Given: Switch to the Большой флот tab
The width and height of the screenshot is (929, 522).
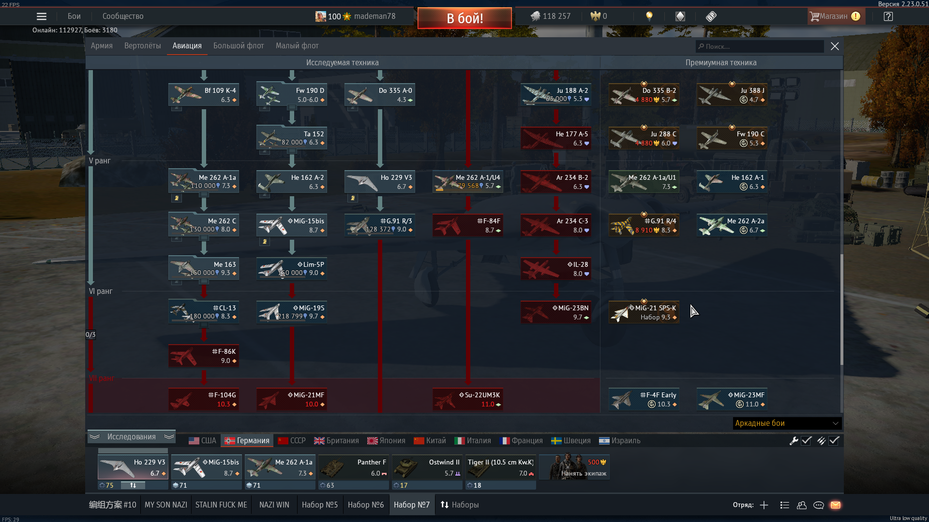Looking at the screenshot, I should click(x=239, y=46).
